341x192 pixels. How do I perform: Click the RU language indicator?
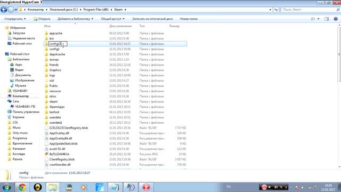[x=229, y=187]
